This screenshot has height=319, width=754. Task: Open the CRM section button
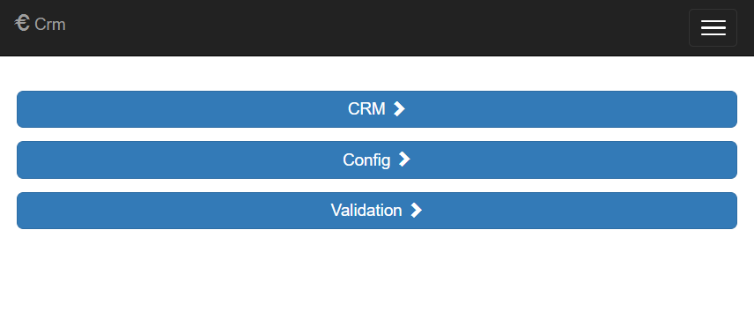pyautogui.click(x=377, y=109)
